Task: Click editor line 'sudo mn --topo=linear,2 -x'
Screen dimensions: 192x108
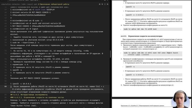Action: click(25, 43)
